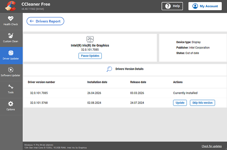The image size is (227, 150).
Task: Select the Drivers Version Details heading
Action: click(129, 69)
